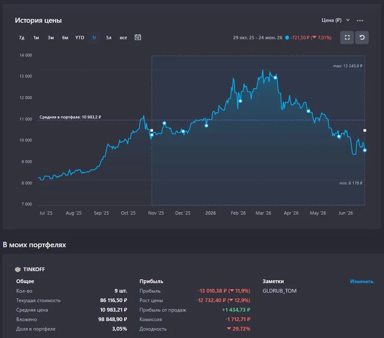Click the last trade marker at chart end
Screen dimensions: 384x338
(365, 150)
